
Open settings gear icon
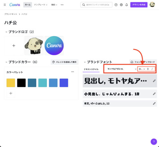click(x=121, y=5)
